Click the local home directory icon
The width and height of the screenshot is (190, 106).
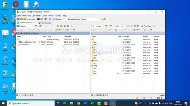65,26
